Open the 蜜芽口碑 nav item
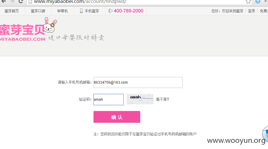Viewport: 268px width, 149px height. [x=38, y=11]
